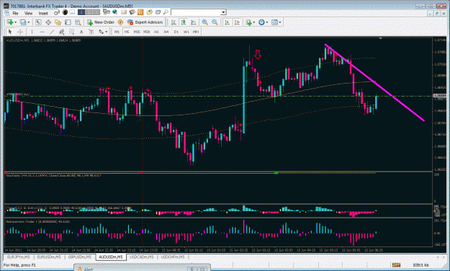The height and width of the screenshot is (271, 450).
Task: Switch chart to Candlesticks
Action: pos(184,22)
